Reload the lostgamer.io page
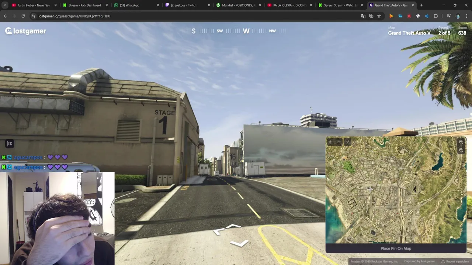 (23, 16)
